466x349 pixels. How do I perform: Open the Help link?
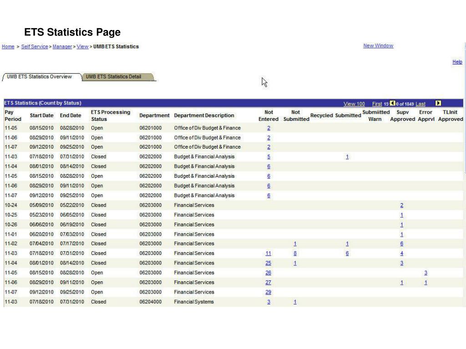coord(457,62)
